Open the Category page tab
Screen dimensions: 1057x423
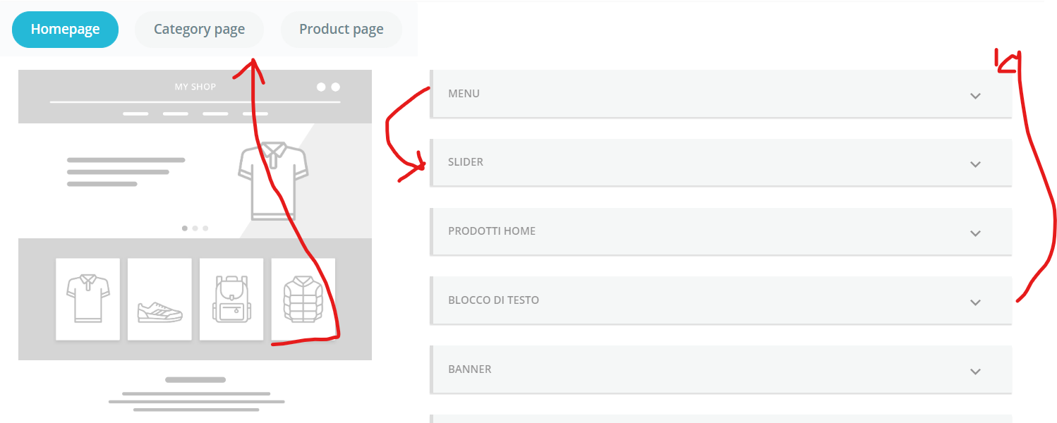[199, 30]
